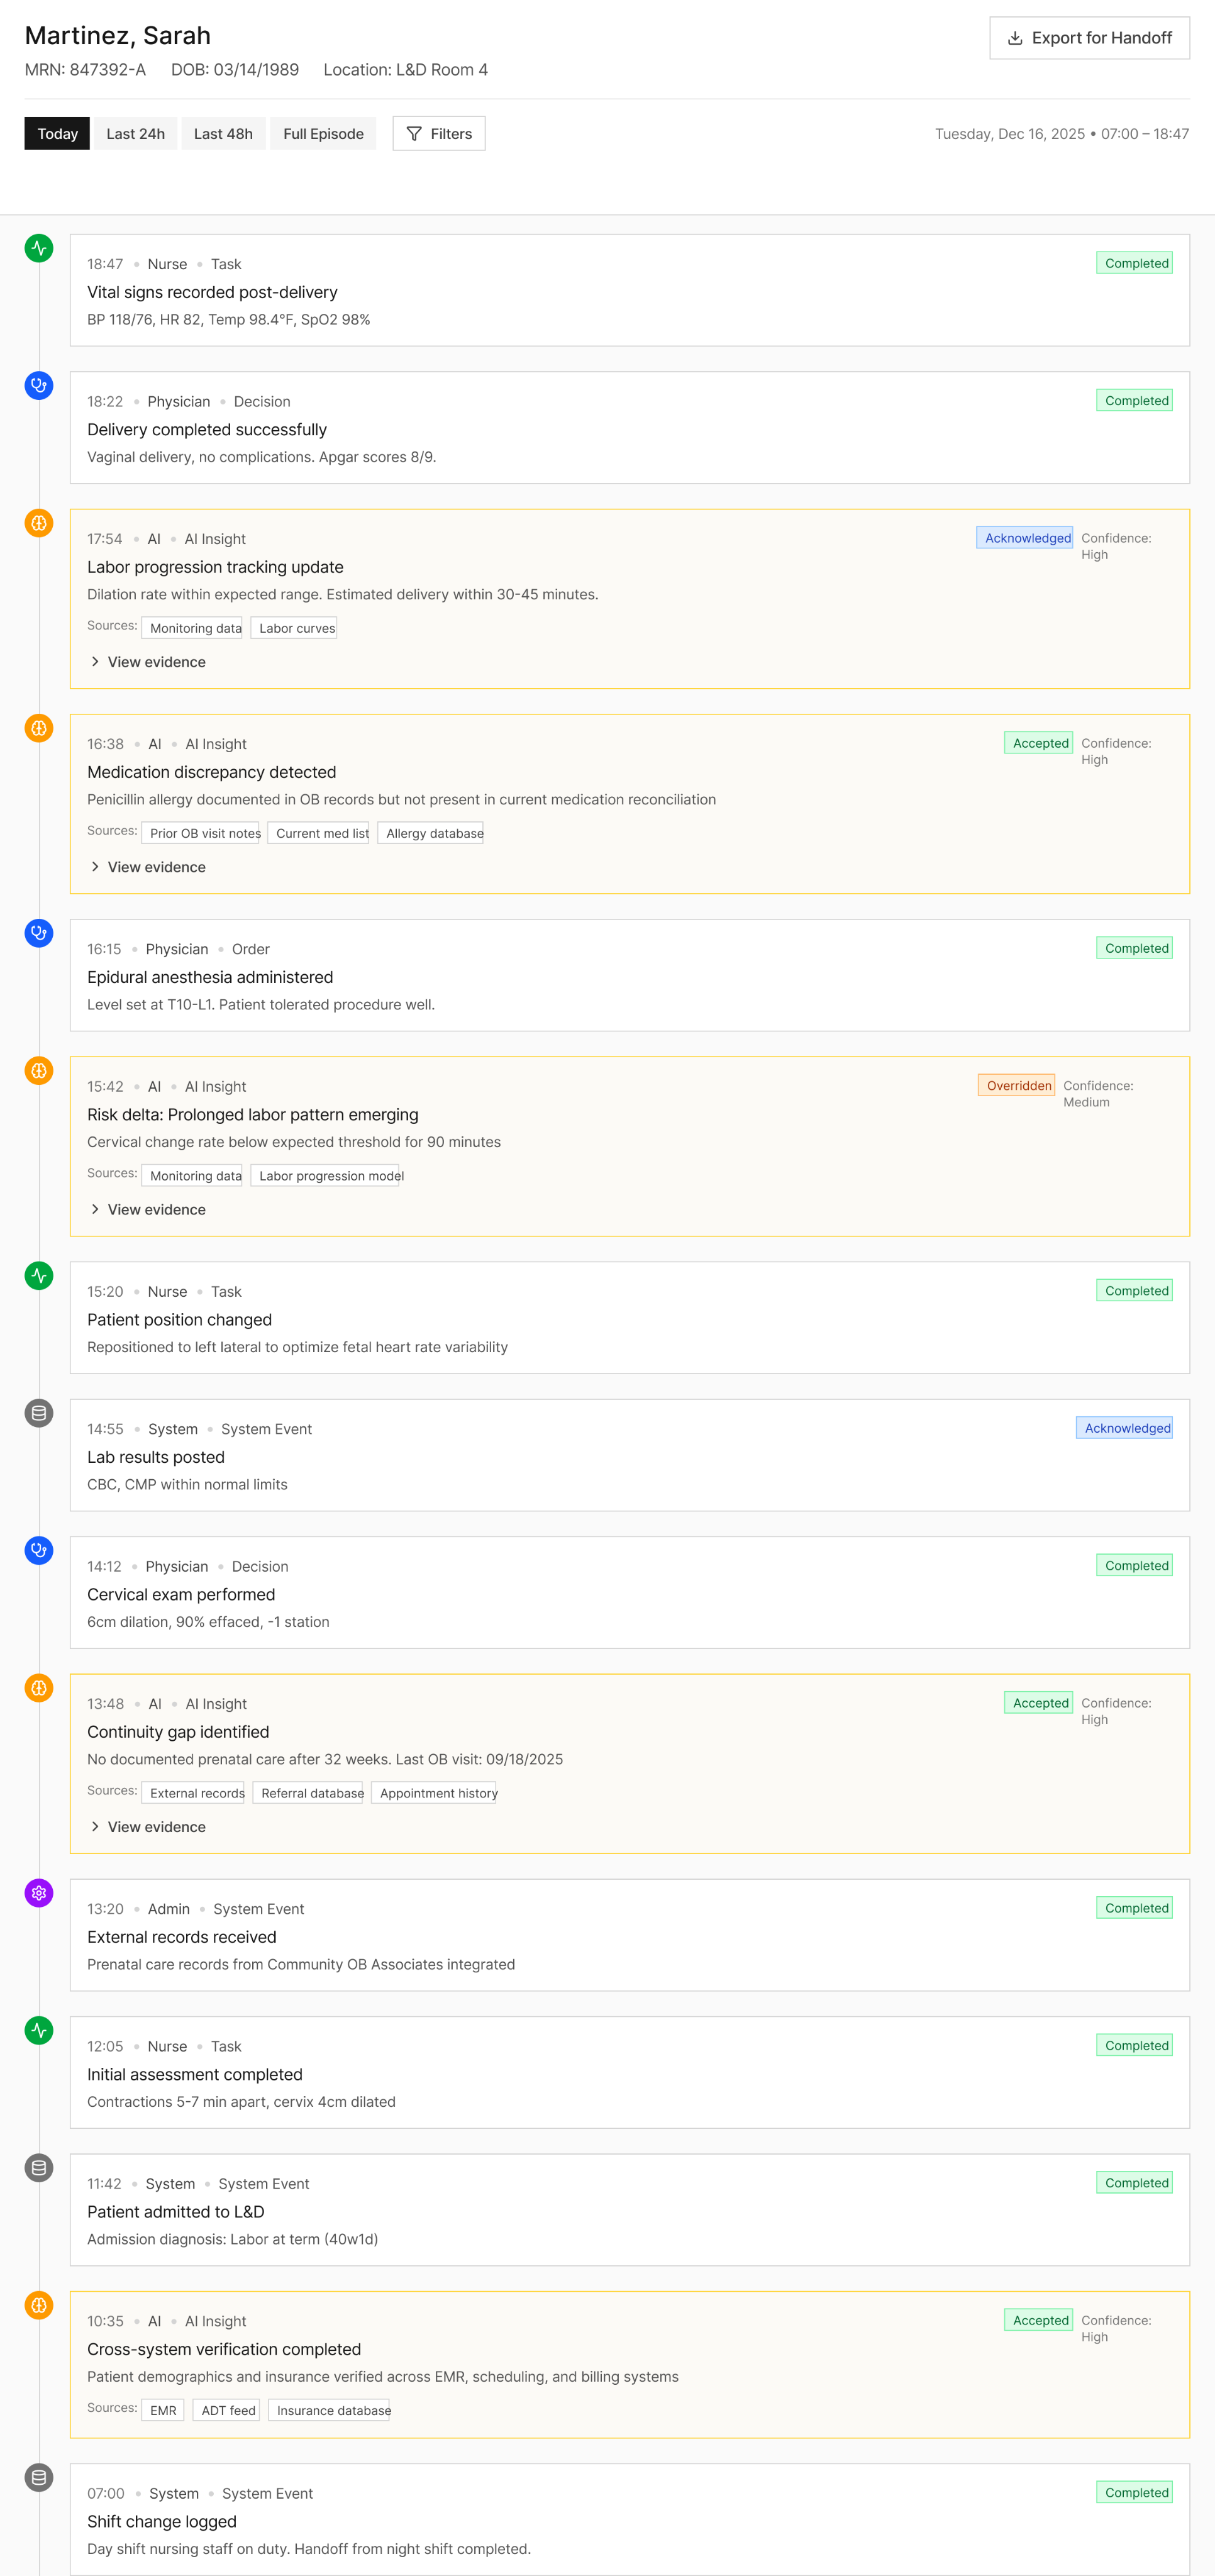Click the Export for Handoff button
This screenshot has width=1215, height=2576.
pos(1089,37)
